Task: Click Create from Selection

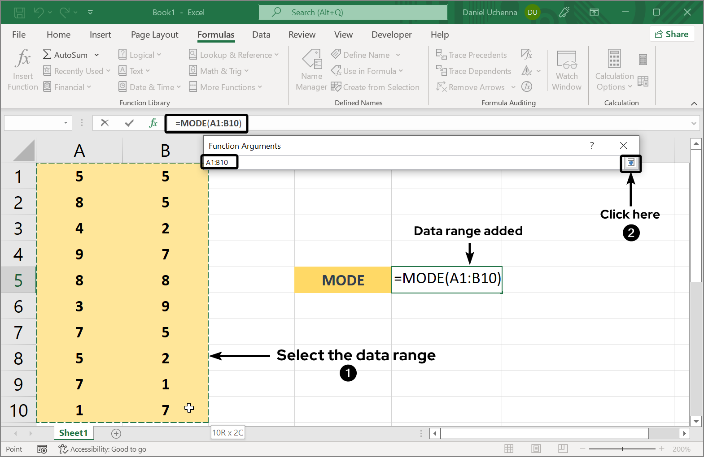Action: point(376,87)
